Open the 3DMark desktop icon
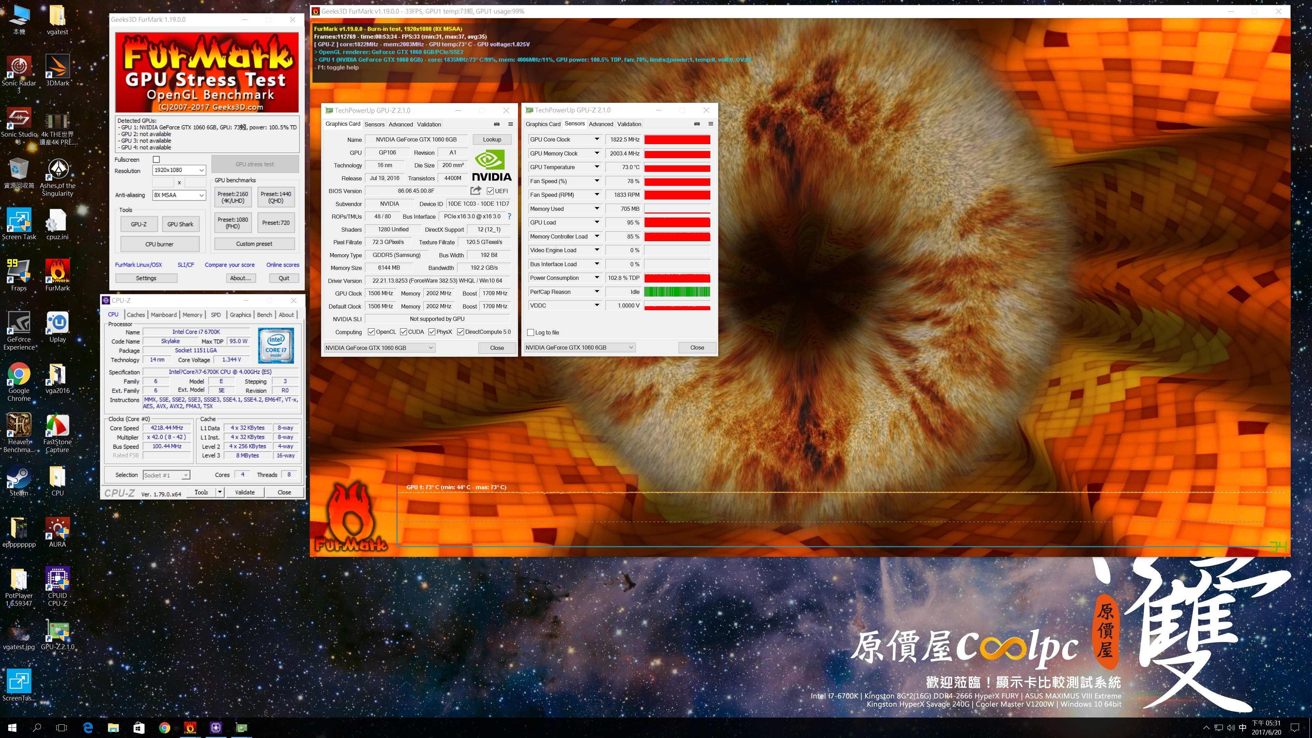Image resolution: width=1312 pixels, height=738 pixels. (57, 71)
